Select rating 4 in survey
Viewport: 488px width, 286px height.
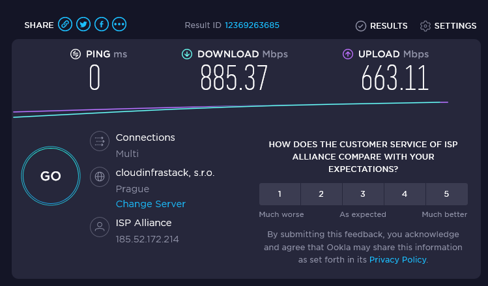[x=405, y=194]
